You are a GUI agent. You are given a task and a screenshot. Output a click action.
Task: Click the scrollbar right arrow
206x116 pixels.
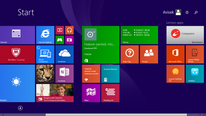(x=200, y=115)
